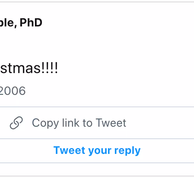Select the Copy link to Tweet option

point(97,123)
